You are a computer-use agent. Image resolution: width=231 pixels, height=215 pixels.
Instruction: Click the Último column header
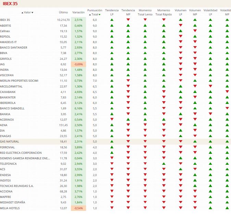63,12
